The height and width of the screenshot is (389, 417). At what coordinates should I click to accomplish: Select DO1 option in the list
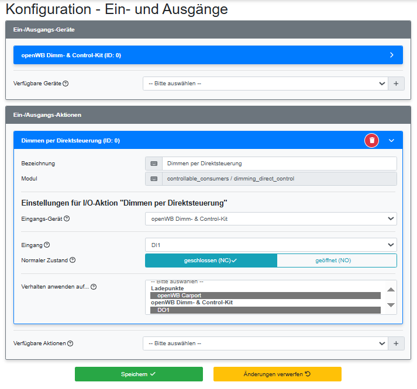click(266, 310)
